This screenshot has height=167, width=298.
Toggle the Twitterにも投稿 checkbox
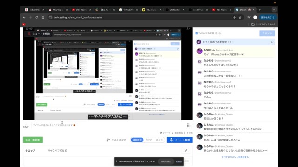196,33
